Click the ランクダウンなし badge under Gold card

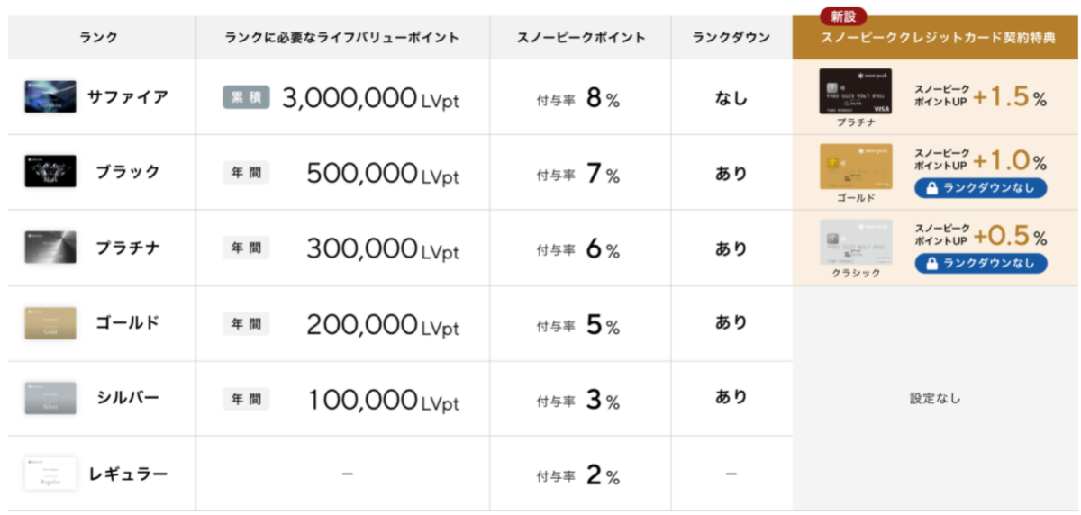(980, 188)
